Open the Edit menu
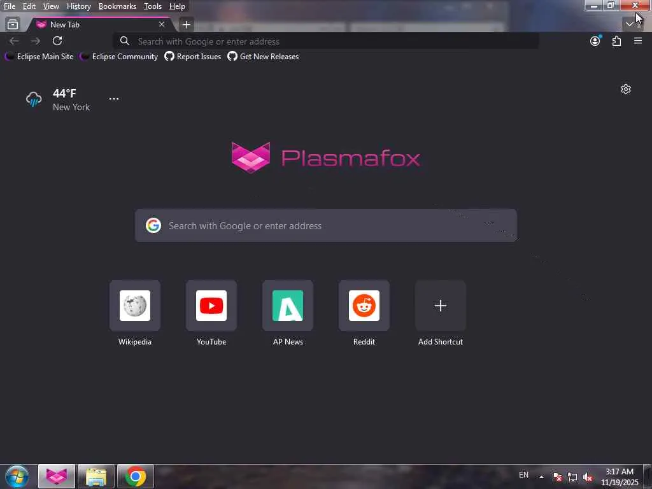The height and width of the screenshot is (489, 652). coord(29,6)
